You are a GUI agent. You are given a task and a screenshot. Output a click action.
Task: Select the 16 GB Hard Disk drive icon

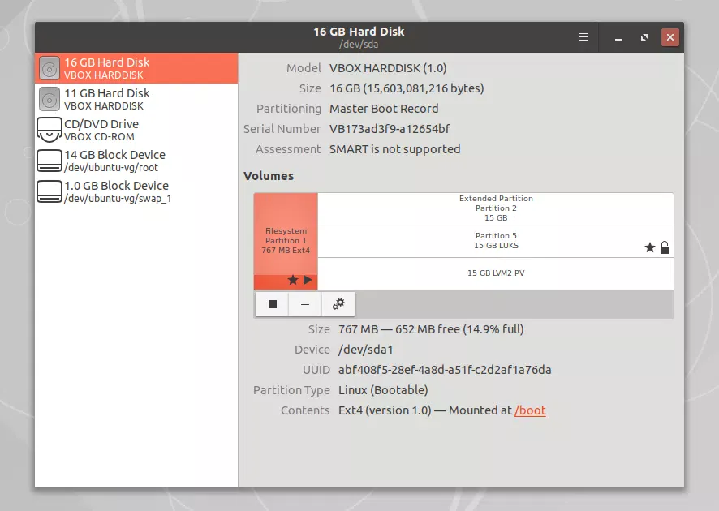click(50, 68)
